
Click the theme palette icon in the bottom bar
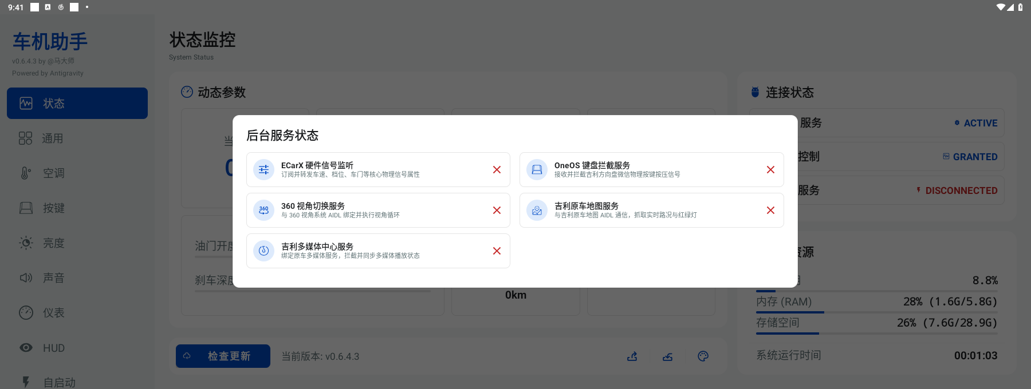click(703, 356)
